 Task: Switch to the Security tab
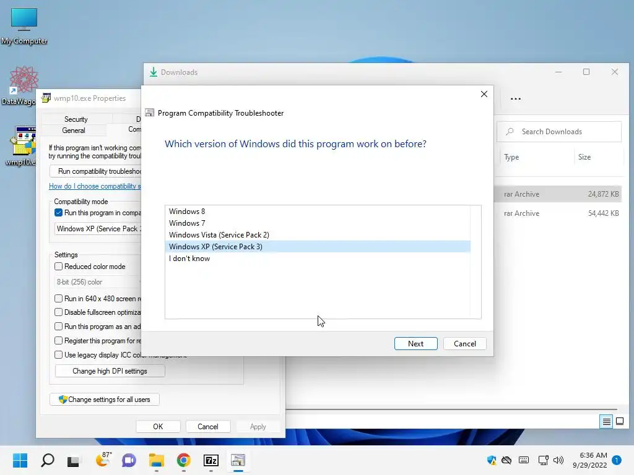click(x=76, y=119)
